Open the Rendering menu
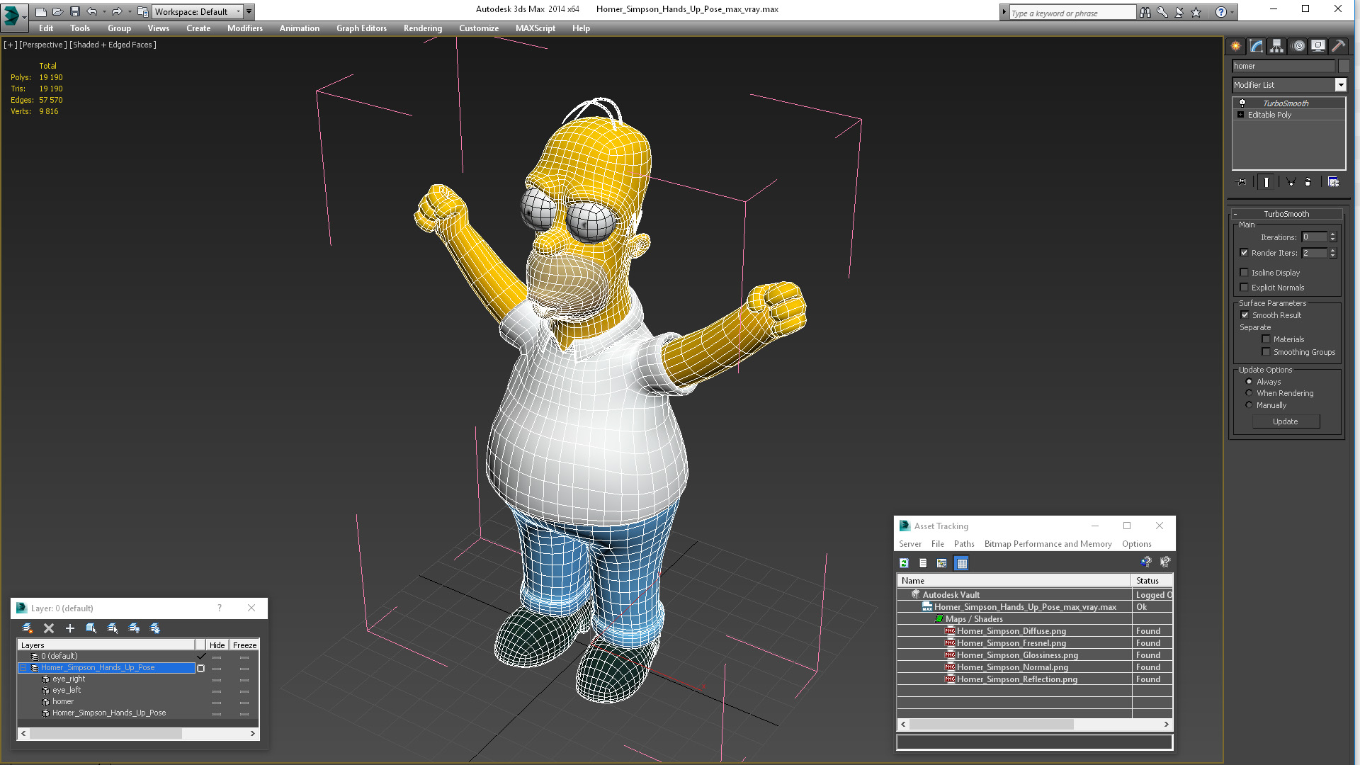The height and width of the screenshot is (765, 1360). pyautogui.click(x=423, y=28)
